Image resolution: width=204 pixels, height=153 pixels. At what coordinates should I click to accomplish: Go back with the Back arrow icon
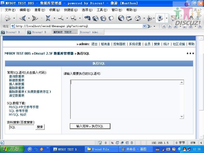tap(23, 18)
